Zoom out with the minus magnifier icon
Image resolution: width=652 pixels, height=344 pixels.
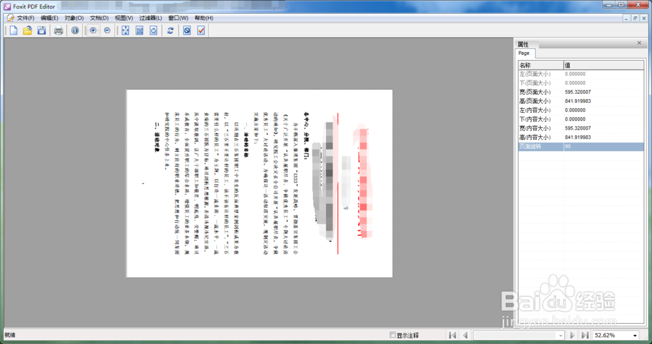(108, 31)
